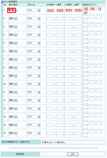The image size is (107, 158).
Task: Open row 8 無効 status dropdown
Action: tap(13, 68)
